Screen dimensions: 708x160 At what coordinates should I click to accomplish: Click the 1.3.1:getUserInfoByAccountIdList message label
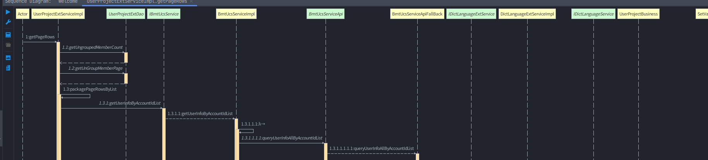click(x=130, y=103)
